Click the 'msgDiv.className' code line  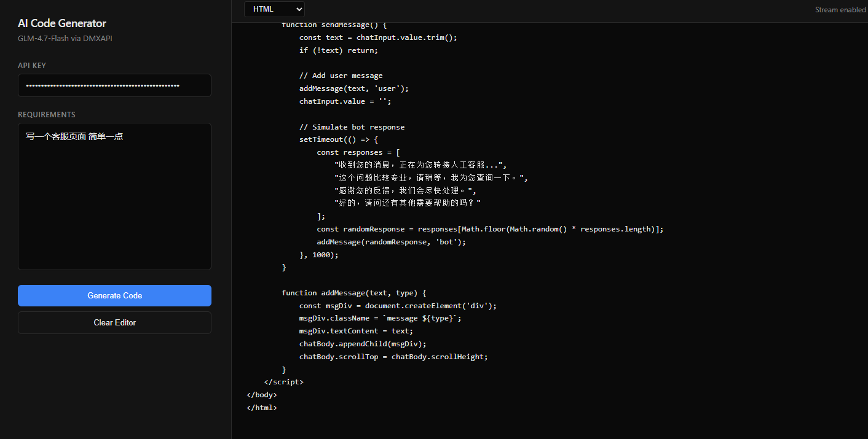[x=381, y=319]
